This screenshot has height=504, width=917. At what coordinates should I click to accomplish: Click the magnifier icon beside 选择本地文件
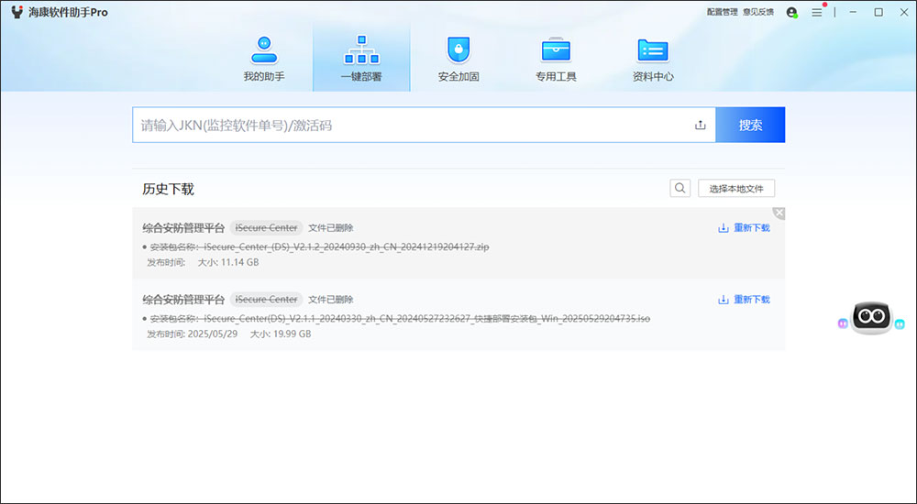(x=679, y=188)
